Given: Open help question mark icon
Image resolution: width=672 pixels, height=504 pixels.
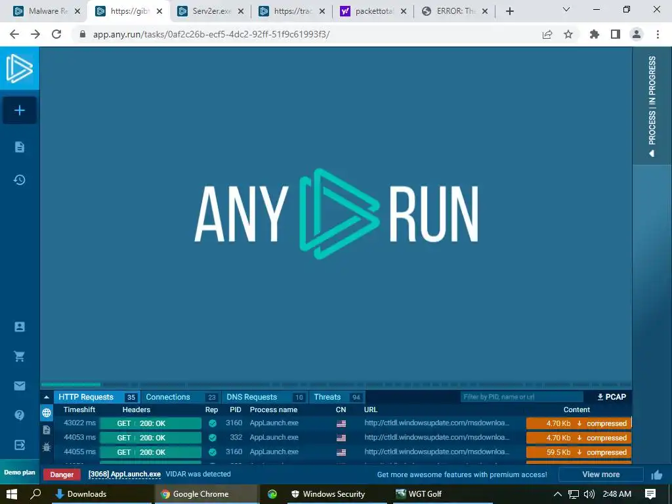Looking at the screenshot, I should (x=19, y=415).
